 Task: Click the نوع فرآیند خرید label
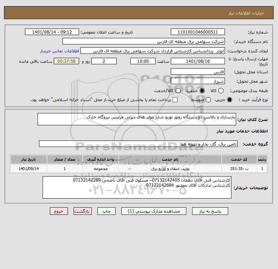[x=253, y=100]
